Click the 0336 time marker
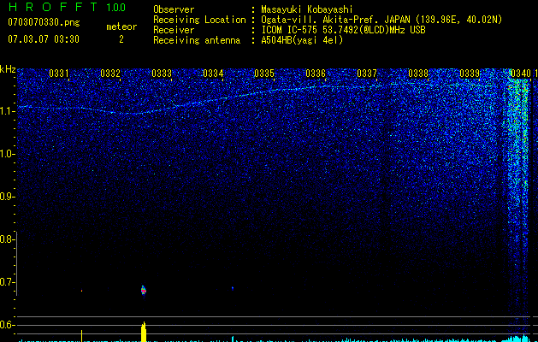Viewport: 538px width, 342px height. coord(316,74)
